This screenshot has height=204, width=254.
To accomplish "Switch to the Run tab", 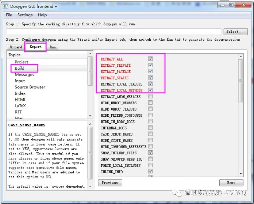I will click(x=53, y=47).
